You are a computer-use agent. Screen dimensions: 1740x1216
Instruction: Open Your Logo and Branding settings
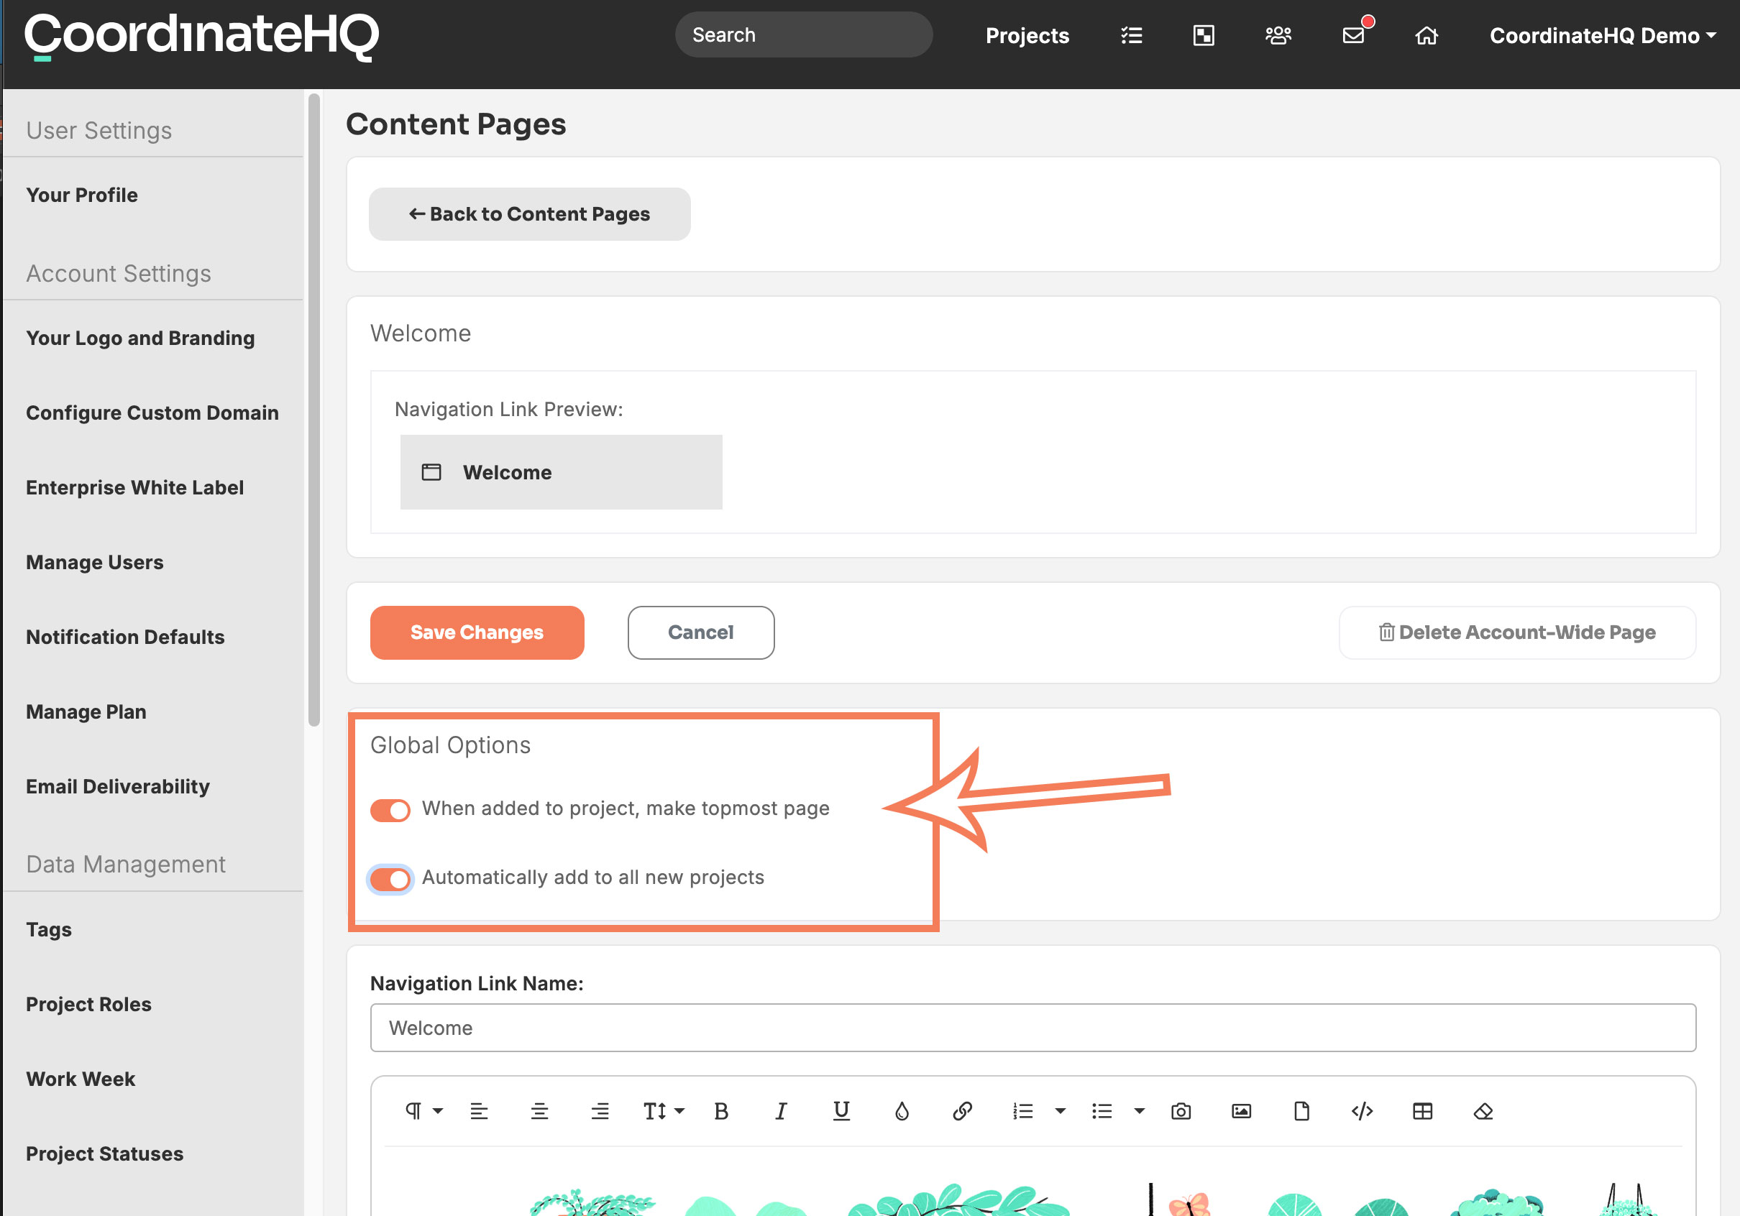click(x=140, y=338)
